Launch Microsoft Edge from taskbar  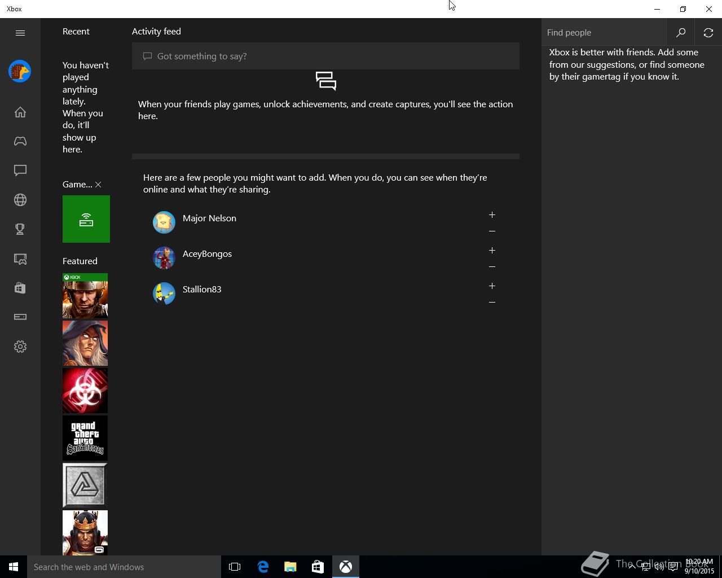(263, 567)
